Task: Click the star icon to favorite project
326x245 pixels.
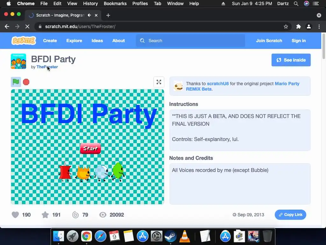Action: click(45, 215)
